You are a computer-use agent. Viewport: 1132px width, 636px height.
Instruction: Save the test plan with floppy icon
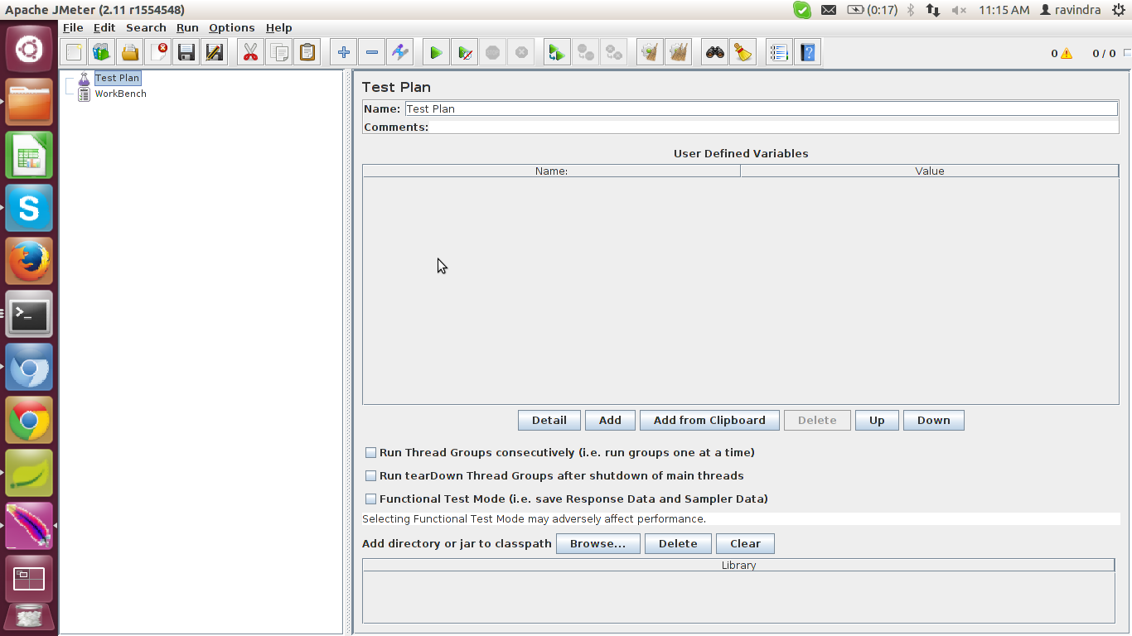186,53
